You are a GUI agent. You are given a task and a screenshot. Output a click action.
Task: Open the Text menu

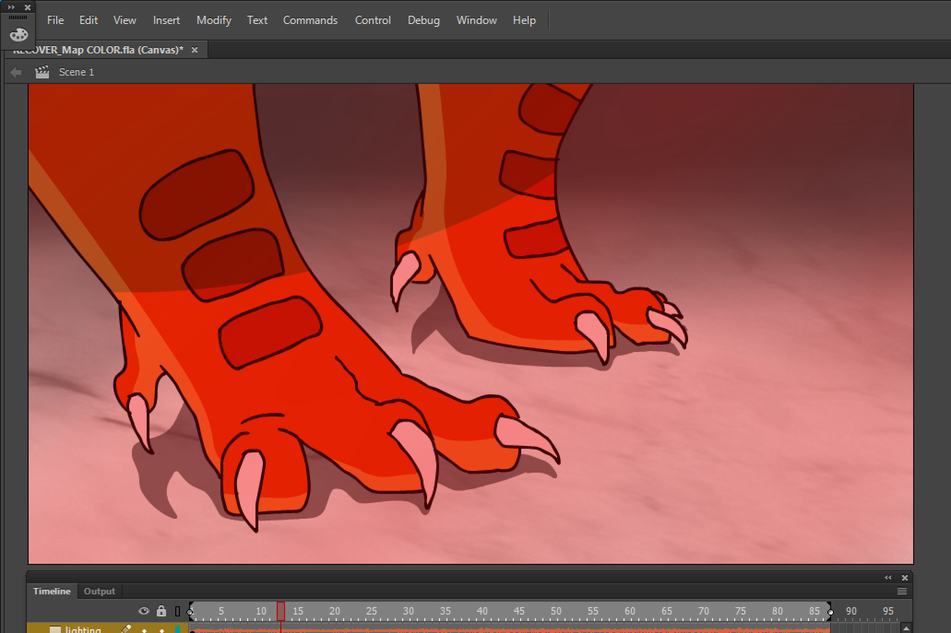point(257,20)
